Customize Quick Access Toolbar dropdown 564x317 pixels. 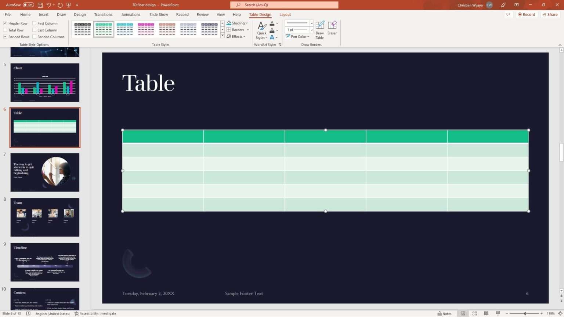77,5
